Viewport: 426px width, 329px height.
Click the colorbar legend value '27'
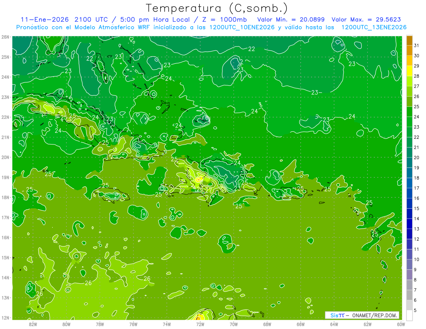(x=417, y=86)
